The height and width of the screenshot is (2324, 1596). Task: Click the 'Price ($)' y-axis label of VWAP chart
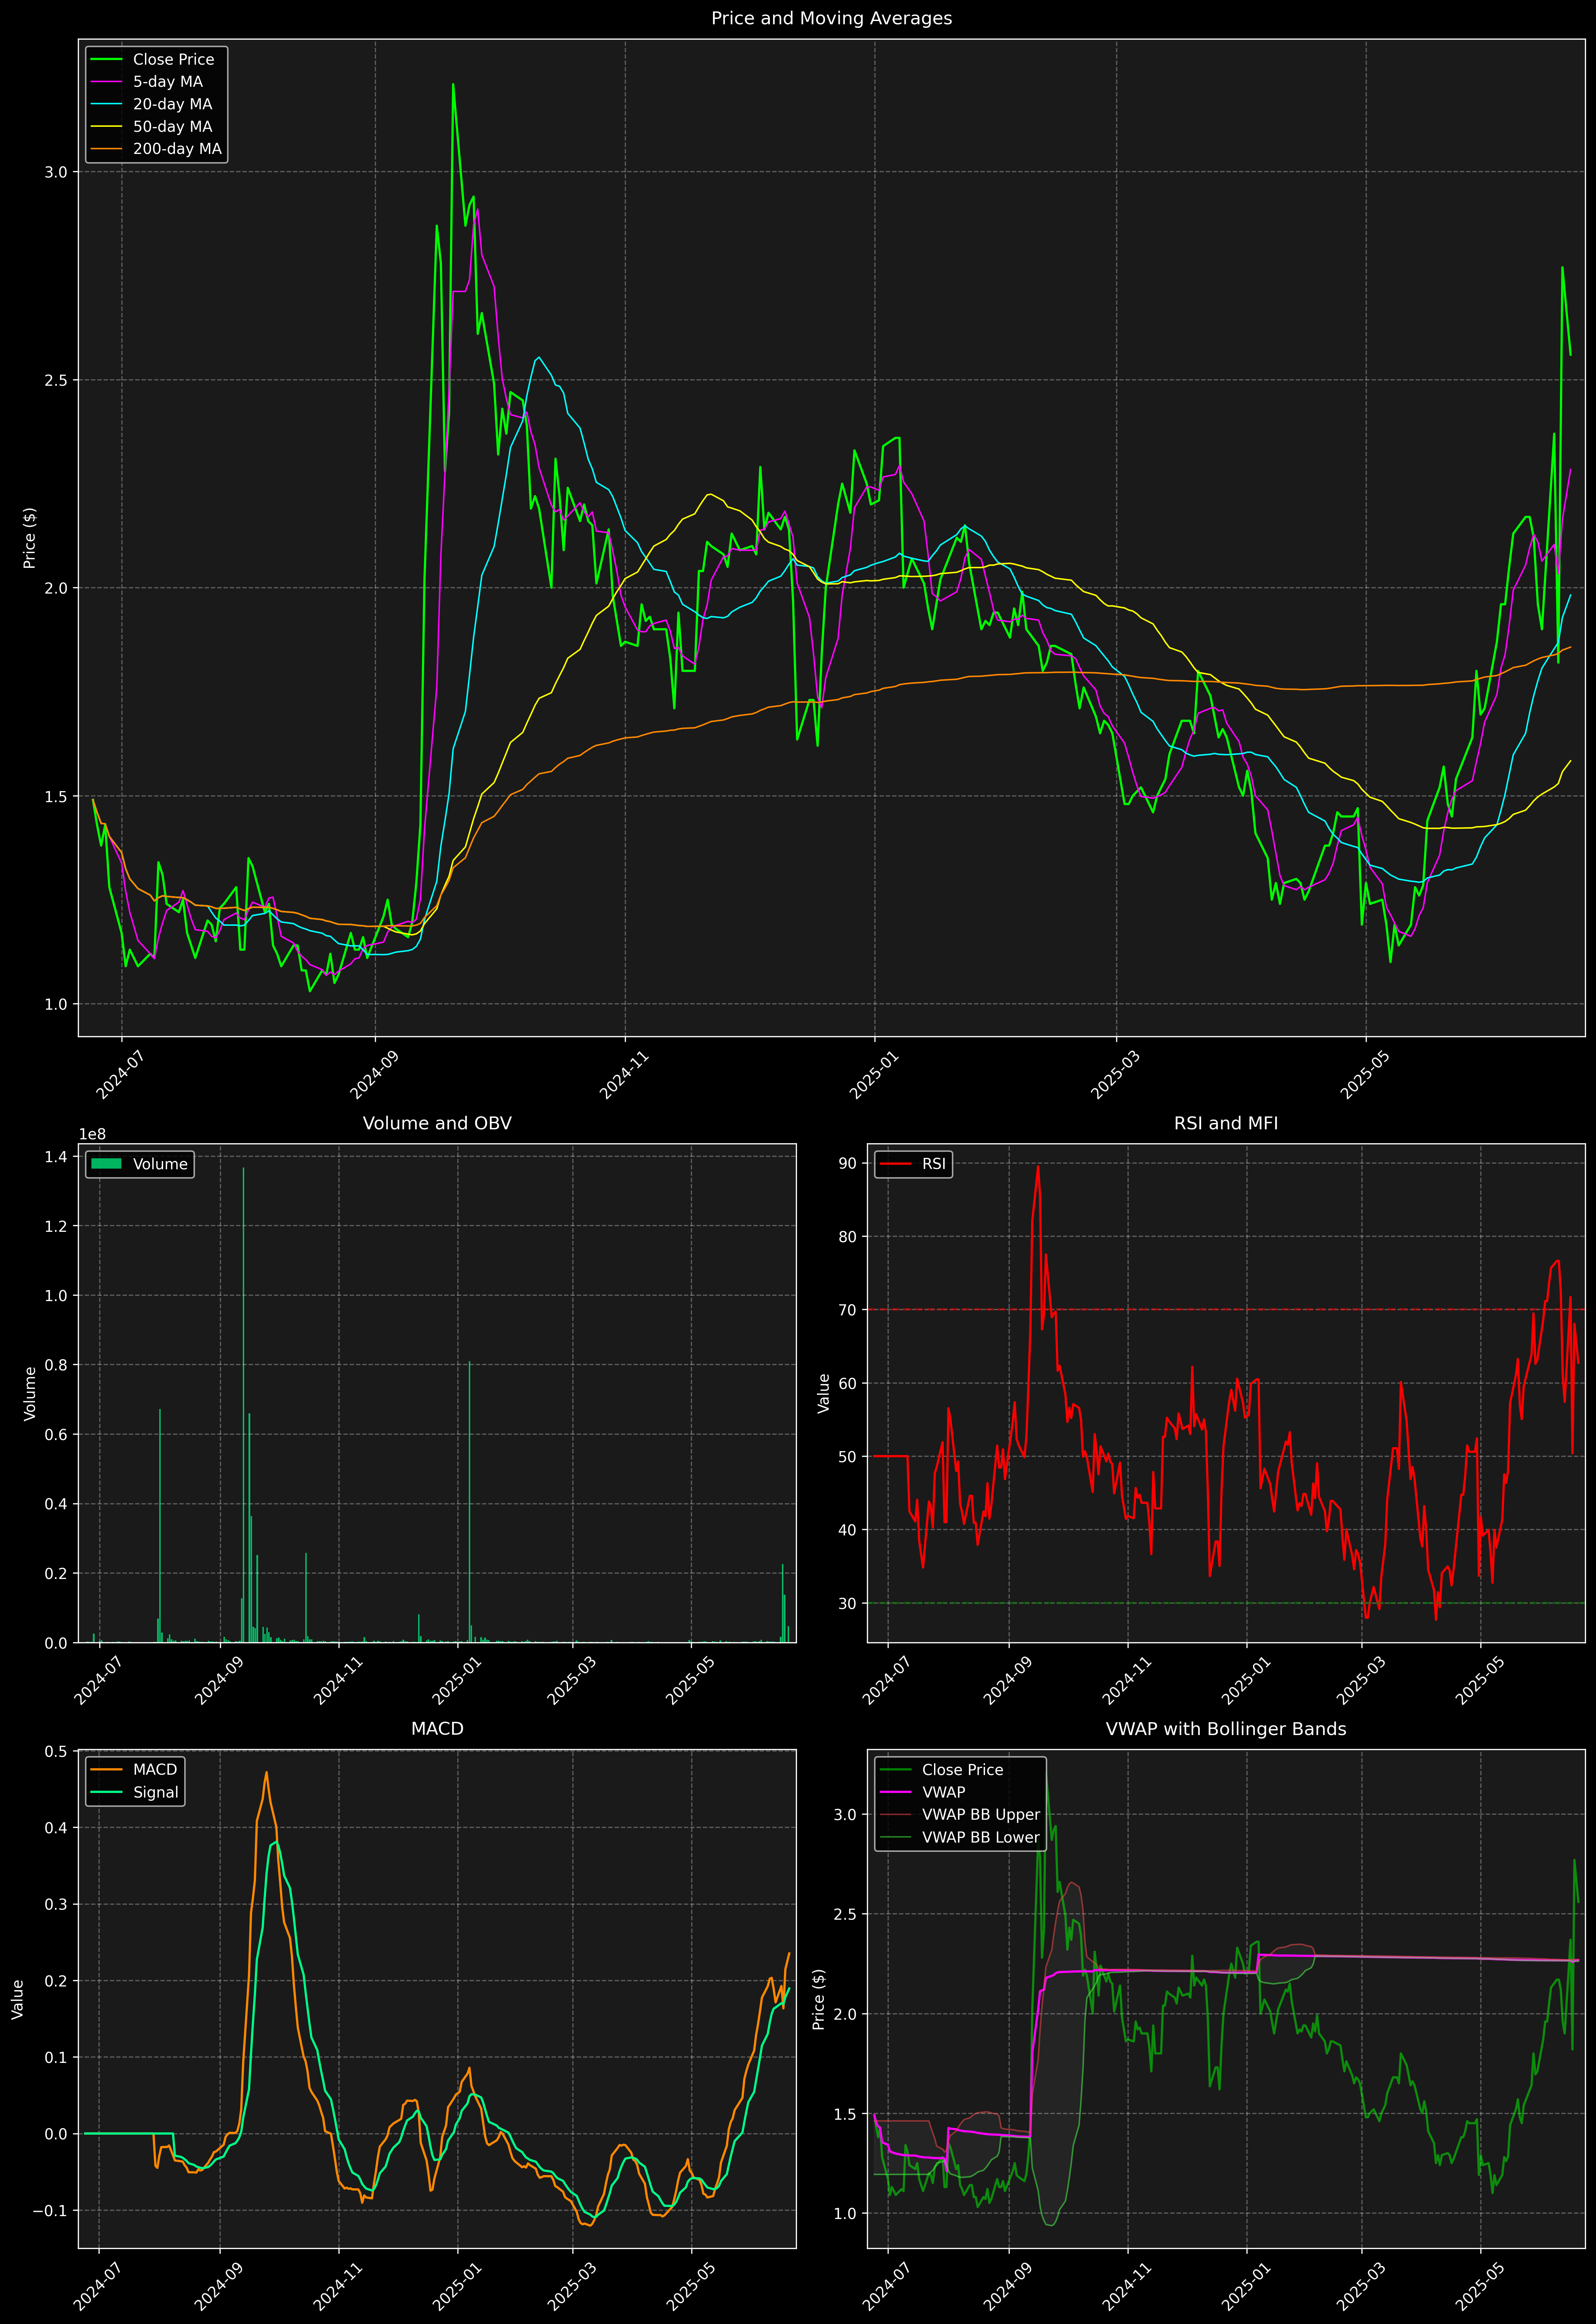point(819,1999)
